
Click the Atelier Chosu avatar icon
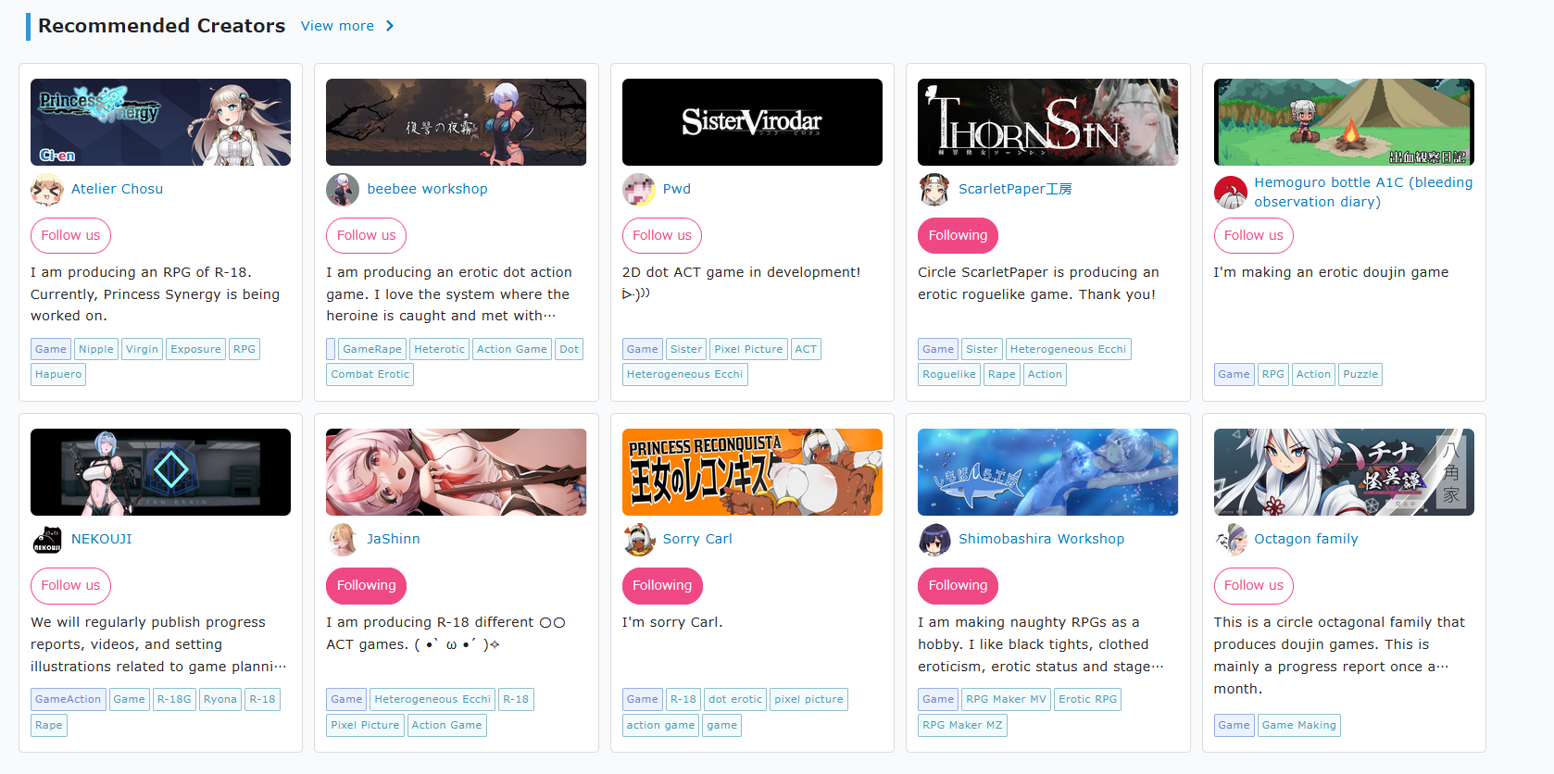pyautogui.click(x=47, y=190)
